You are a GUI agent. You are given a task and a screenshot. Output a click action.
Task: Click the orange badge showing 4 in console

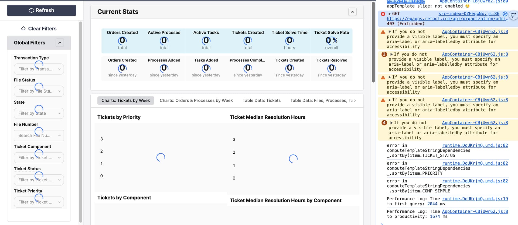coord(384,123)
